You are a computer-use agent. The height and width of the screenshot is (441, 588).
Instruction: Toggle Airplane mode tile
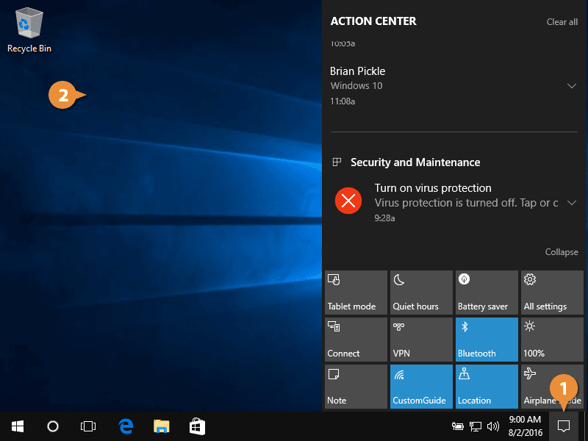pos(552,387)
